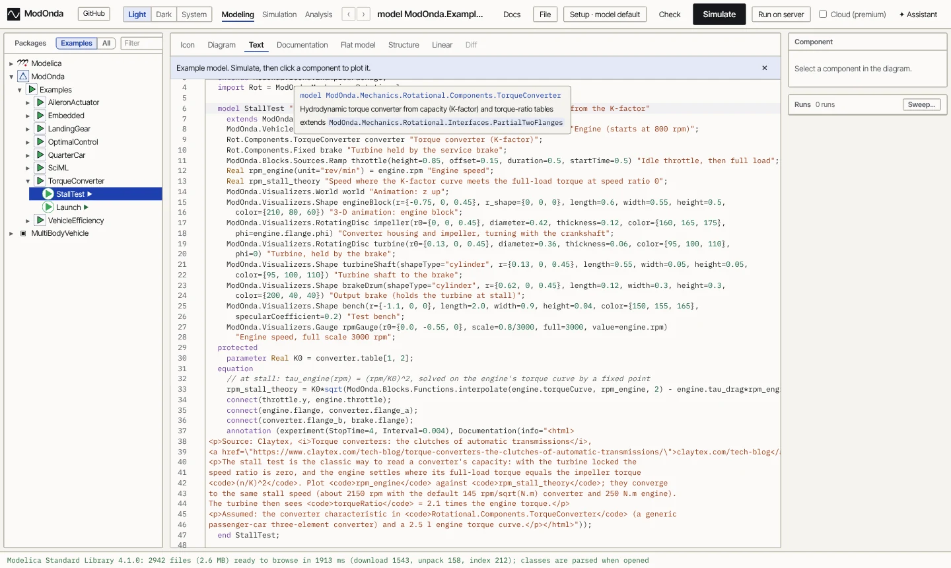This screenshot has width=951, height=568.
Task: Click the MultiBodyVehicle package icon
Action: pos(23,233)
